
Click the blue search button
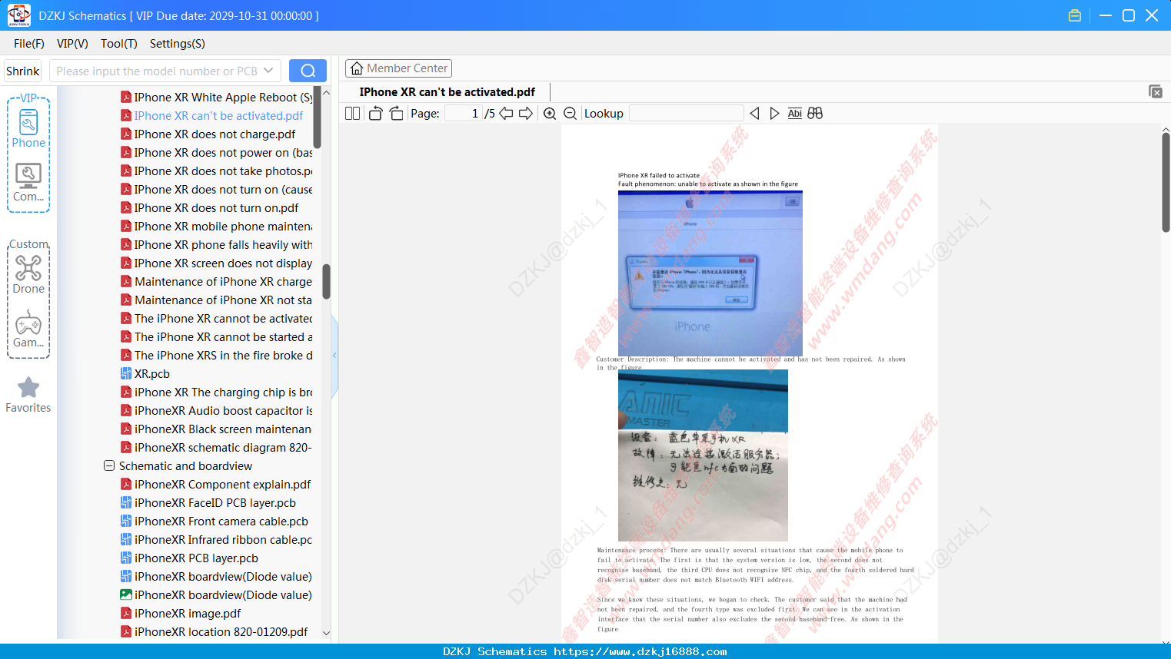(x=308, y=71)
